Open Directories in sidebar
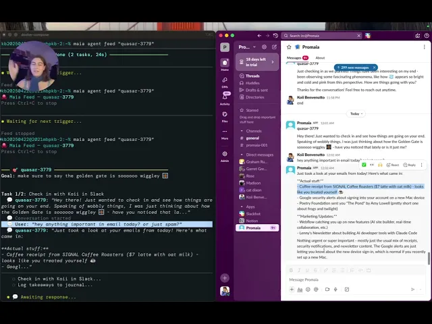The image size is (432, 324). pos(257,97)
